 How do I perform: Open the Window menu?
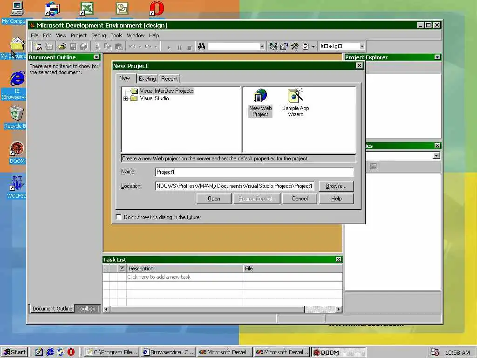[136, 35]
